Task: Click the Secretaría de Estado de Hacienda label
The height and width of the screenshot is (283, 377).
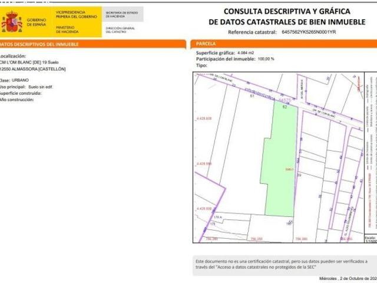Action: tap(121, 14)
